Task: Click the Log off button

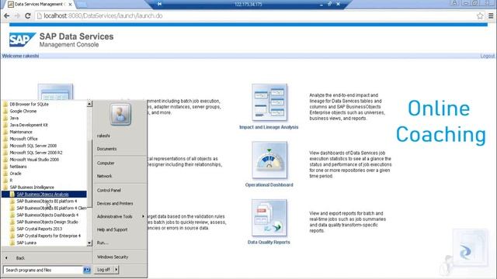Action: pyautogui.click(x=103, y=270)
